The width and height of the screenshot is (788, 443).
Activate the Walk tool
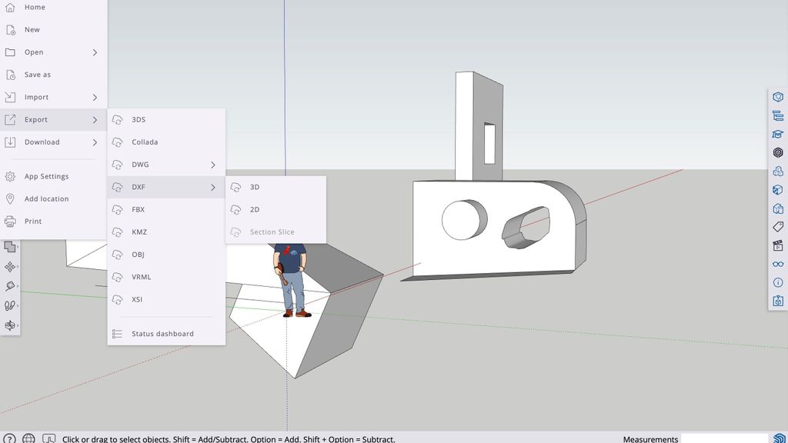pyautogui.click(x=8, y=305)
